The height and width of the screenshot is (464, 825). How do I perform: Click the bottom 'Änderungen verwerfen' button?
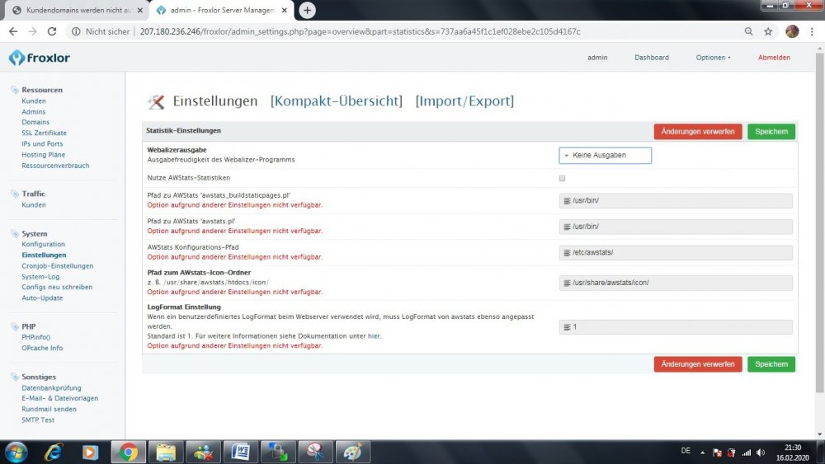697,364
